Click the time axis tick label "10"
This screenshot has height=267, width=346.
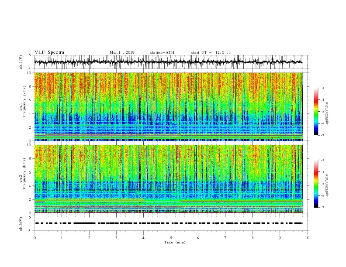click(x=307, y=238)
